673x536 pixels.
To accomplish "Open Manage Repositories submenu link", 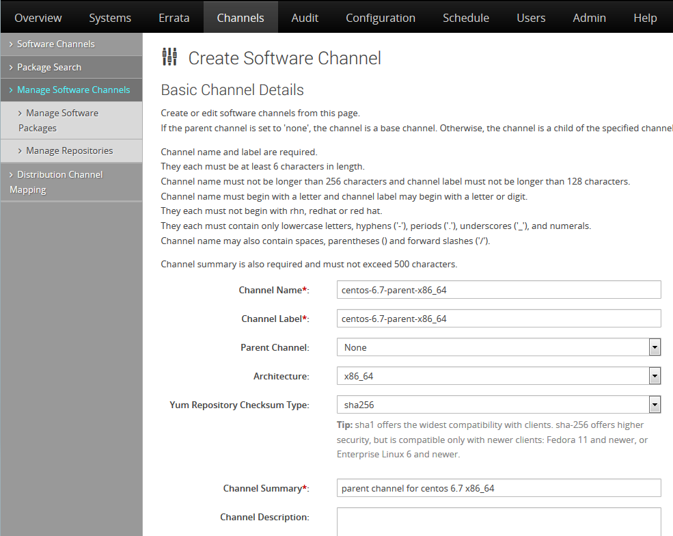I will click(71, 150).
